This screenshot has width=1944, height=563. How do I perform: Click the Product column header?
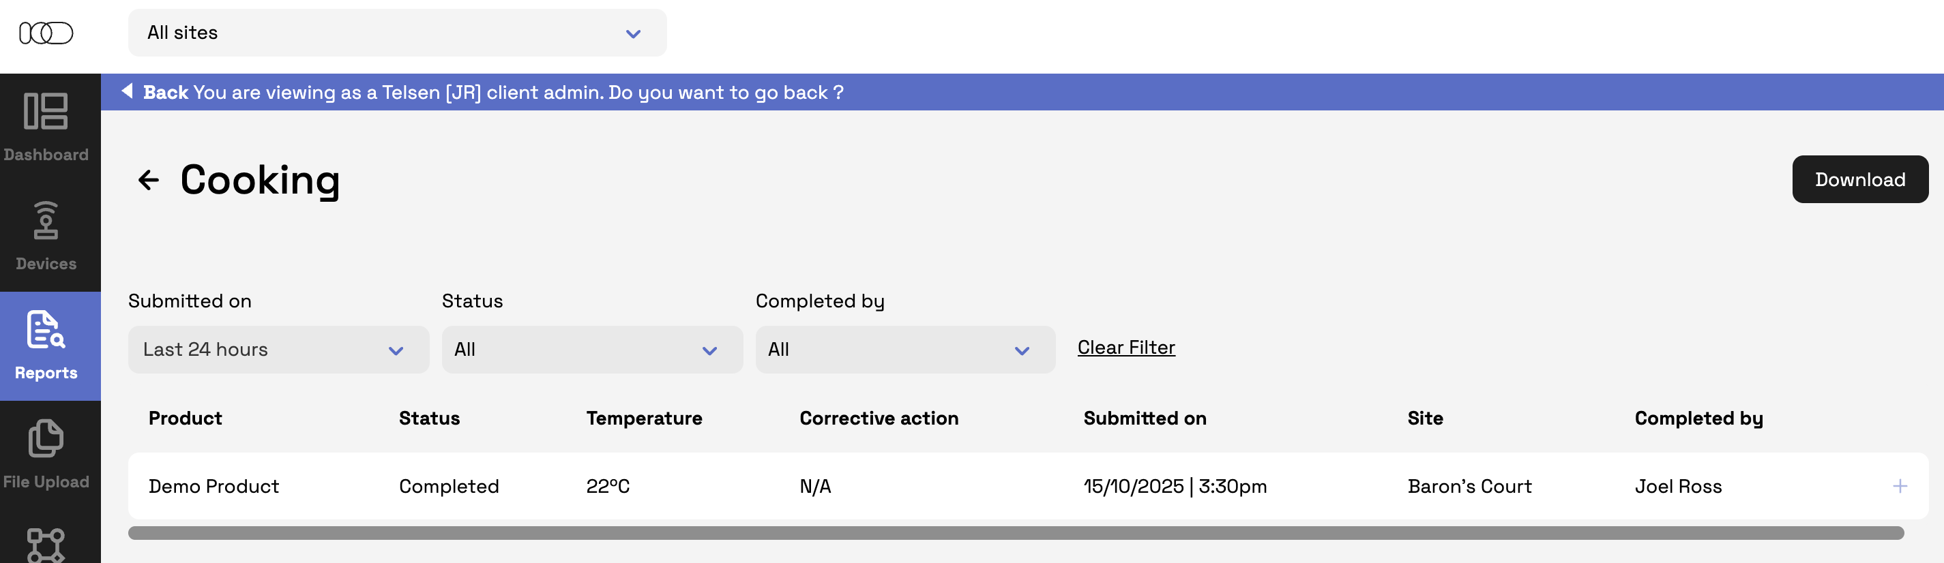pos(186,419)
